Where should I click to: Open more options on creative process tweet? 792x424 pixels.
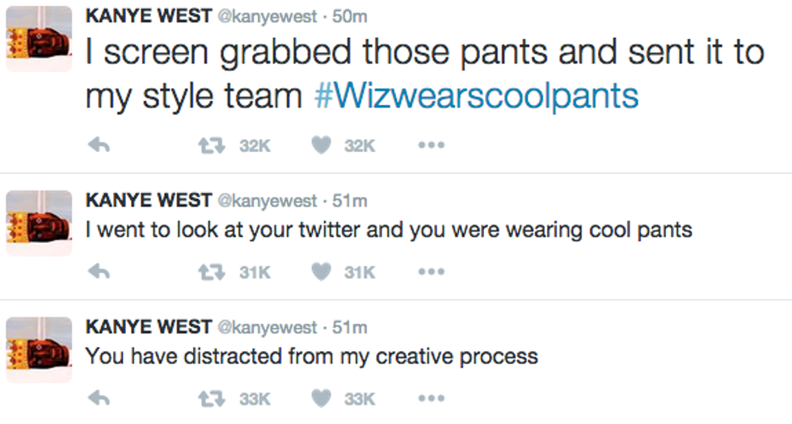click(x=432, y=399)
